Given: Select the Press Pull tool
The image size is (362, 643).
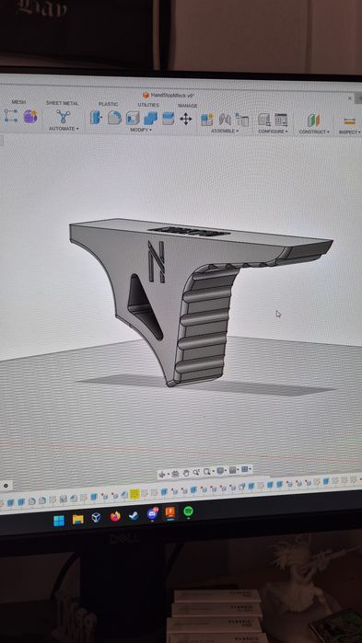Looking at the screenshot, I should coord(96,118).
